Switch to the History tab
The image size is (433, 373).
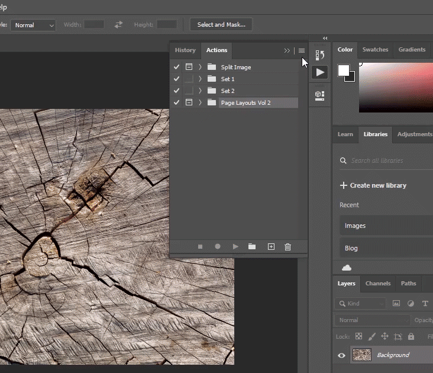pos(185,50)
